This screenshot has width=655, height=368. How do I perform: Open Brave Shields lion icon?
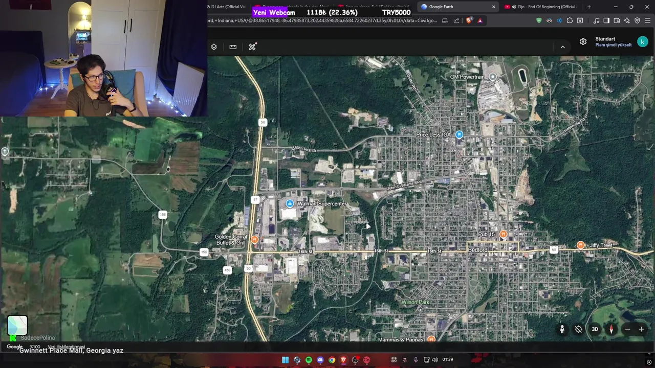(x=469, y=20)
